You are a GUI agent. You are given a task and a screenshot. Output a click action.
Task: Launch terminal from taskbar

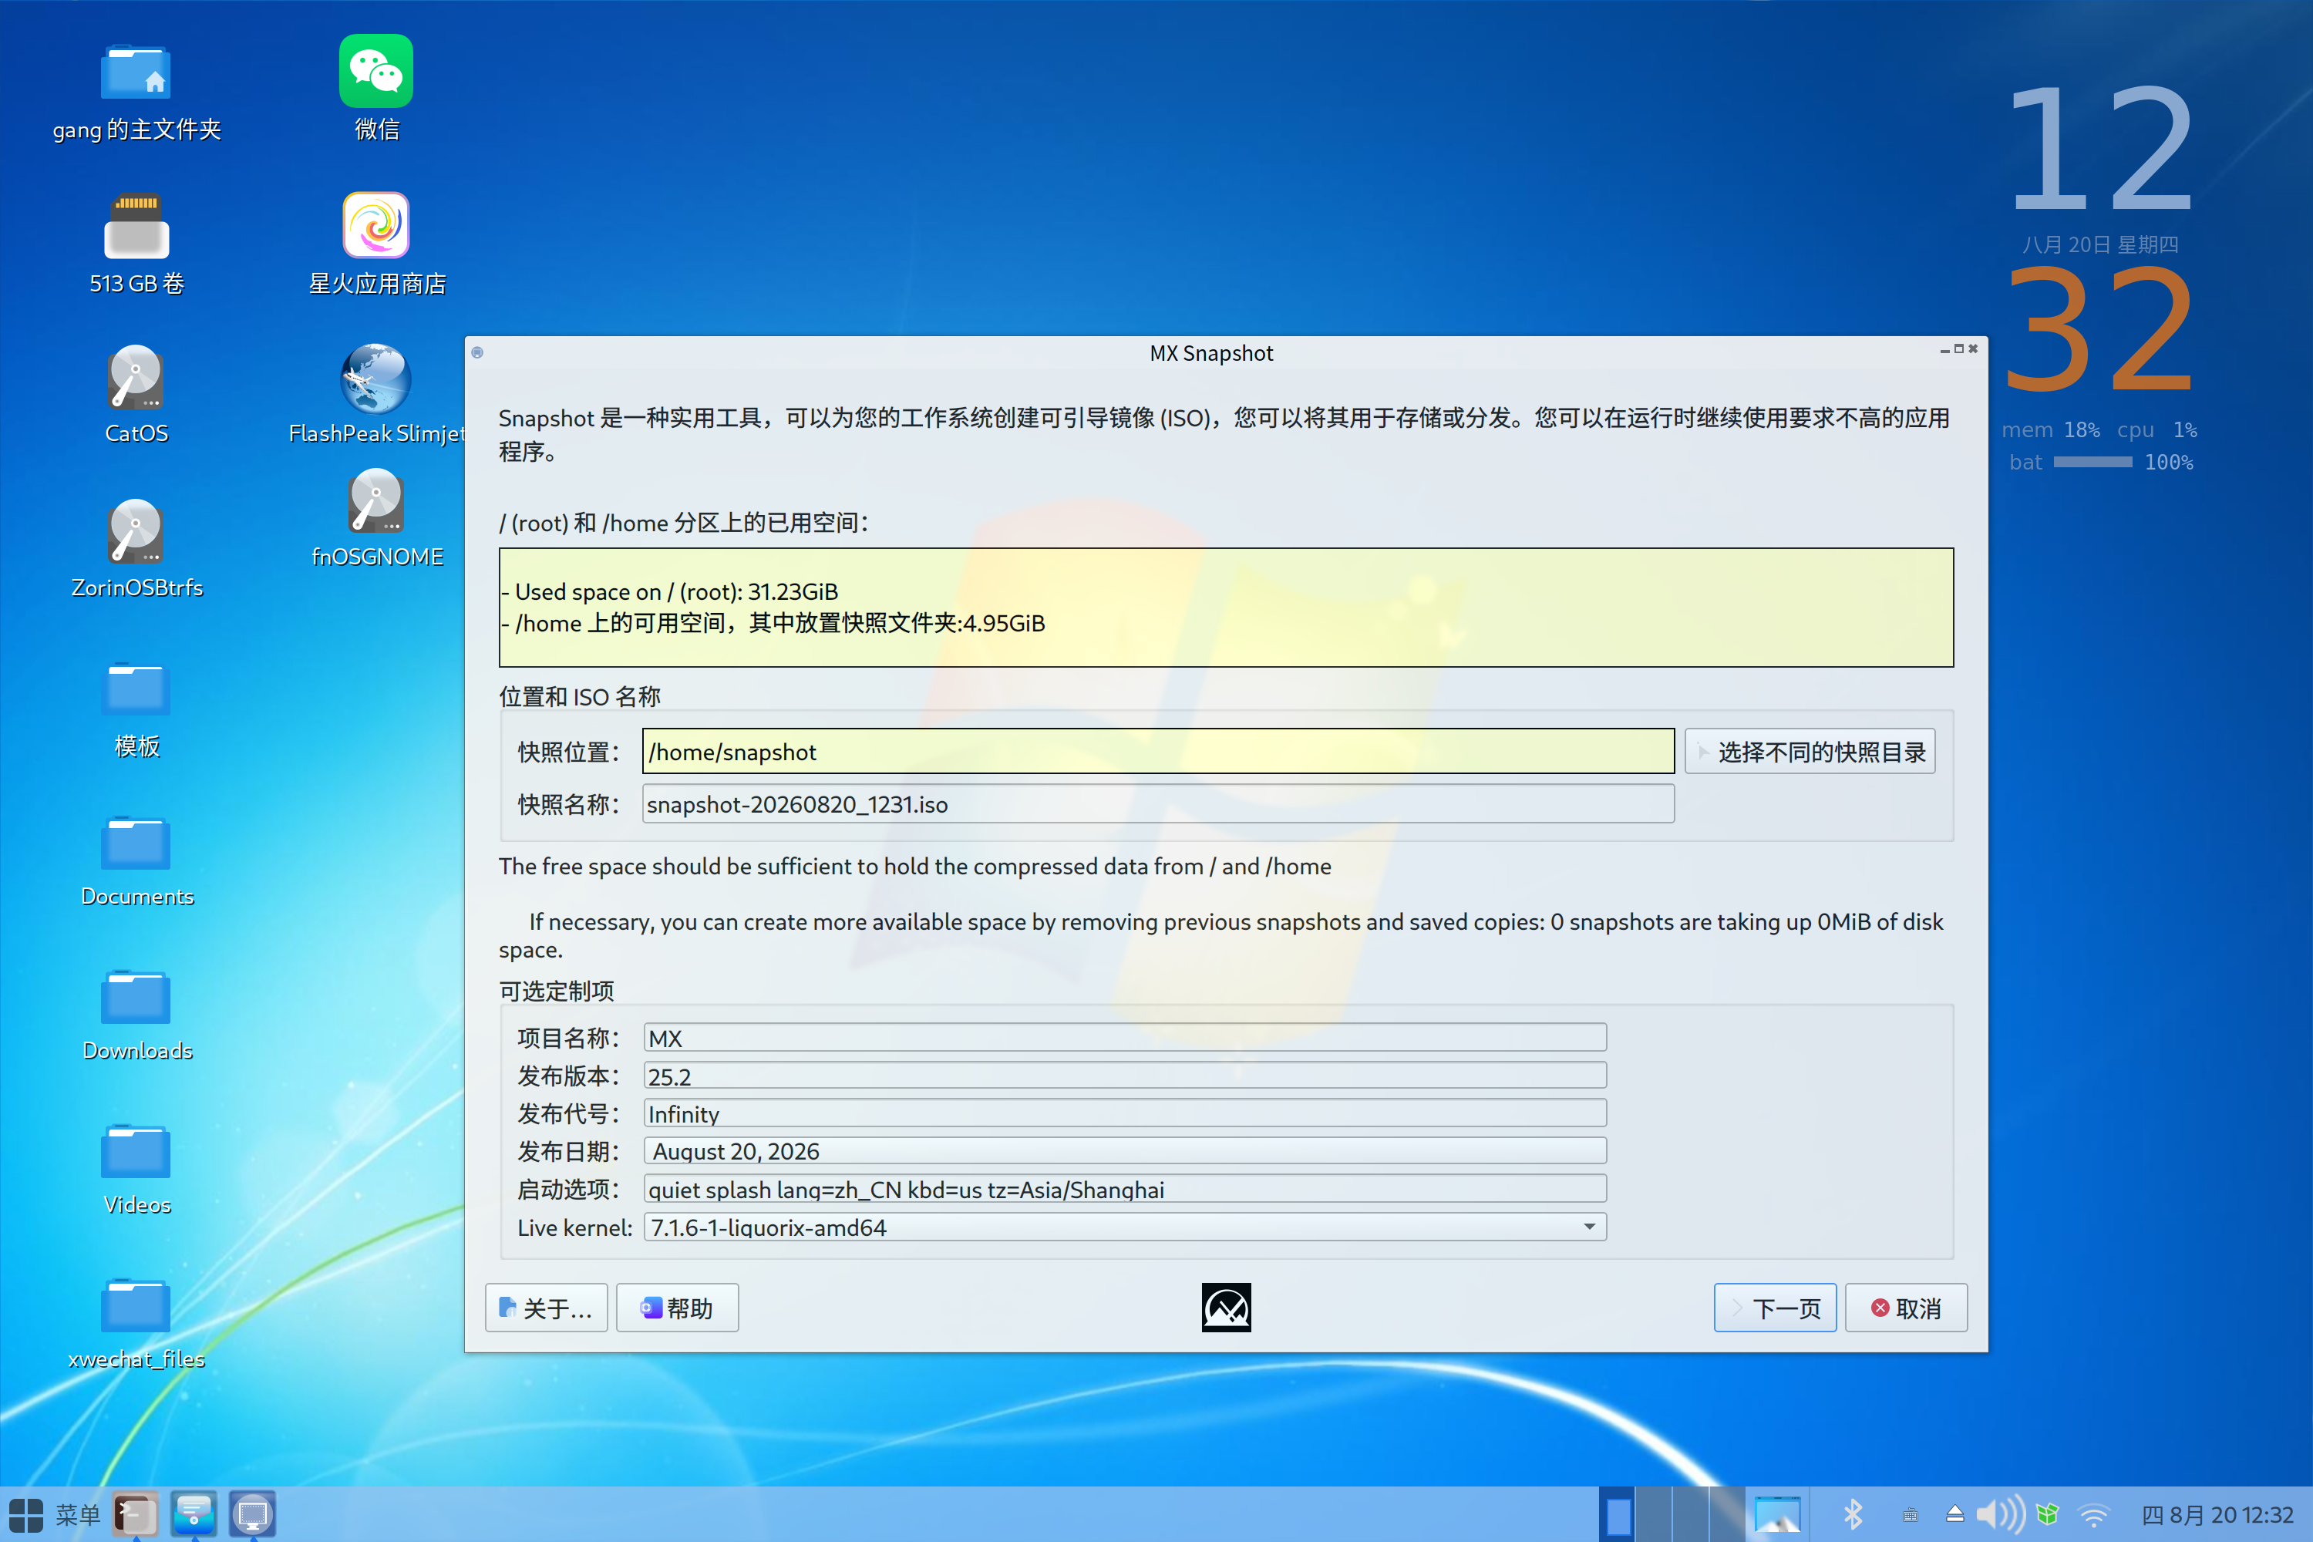pyautogui.click(x=135, y=1514)
